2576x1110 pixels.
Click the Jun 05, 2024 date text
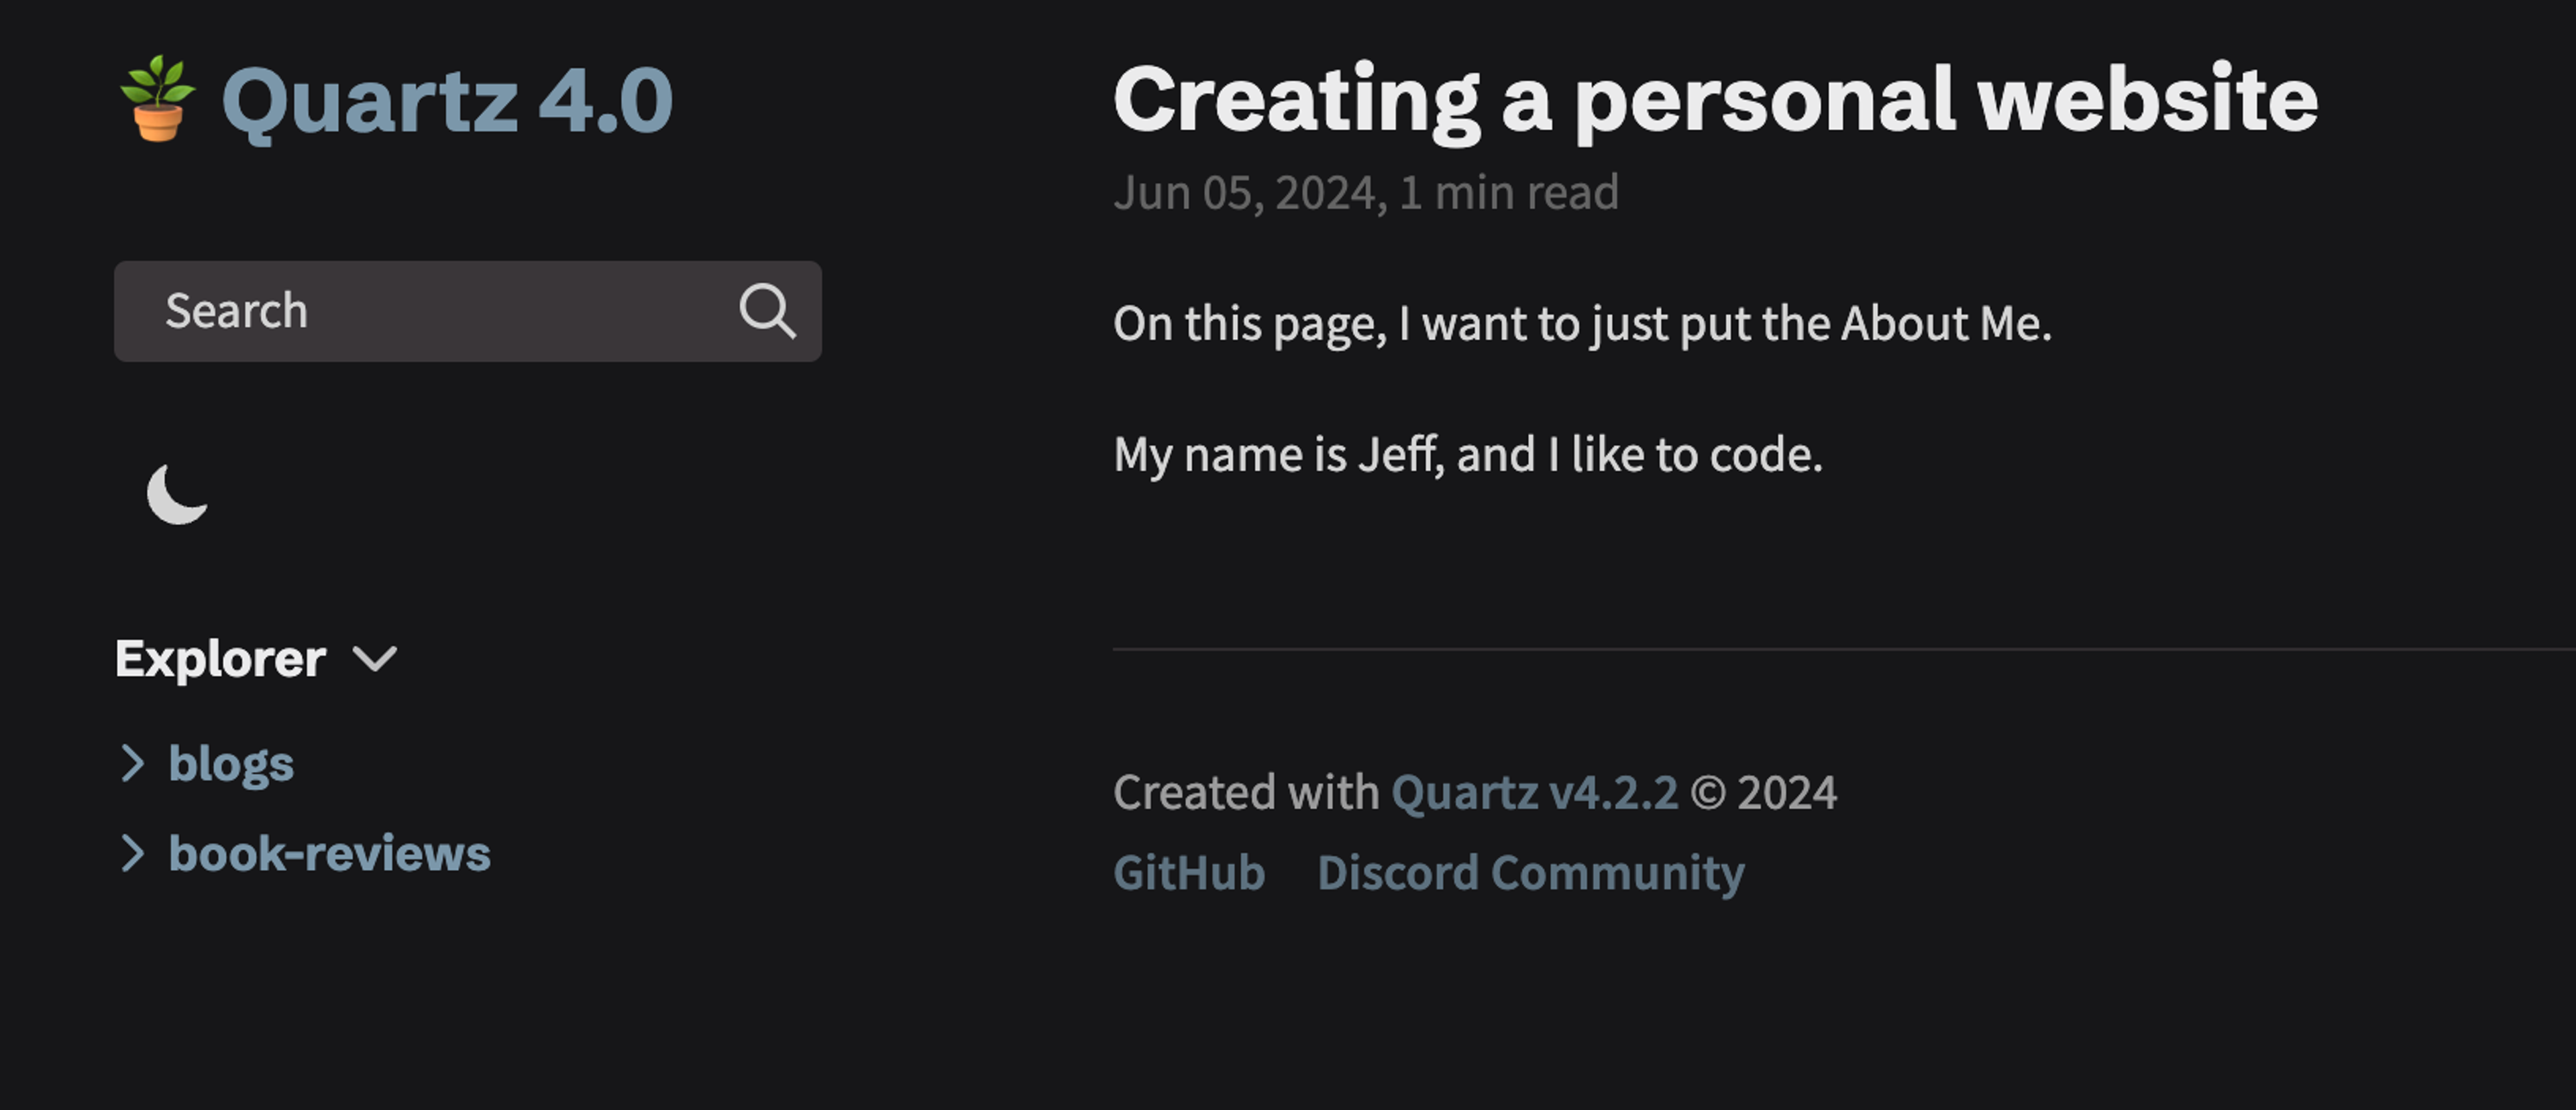pos(1249,193)
